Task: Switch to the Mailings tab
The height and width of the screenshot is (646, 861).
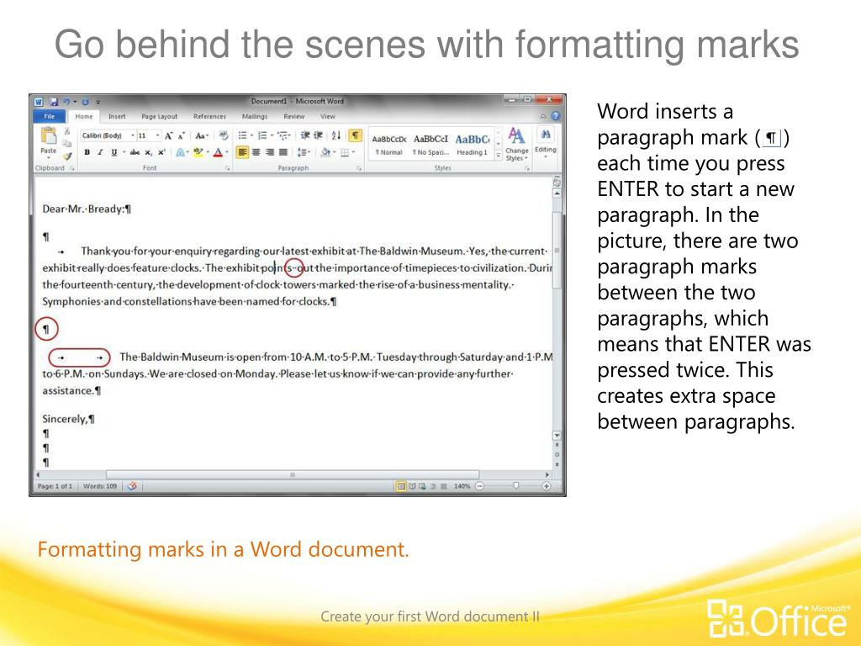Action: [x=255, y=116]
